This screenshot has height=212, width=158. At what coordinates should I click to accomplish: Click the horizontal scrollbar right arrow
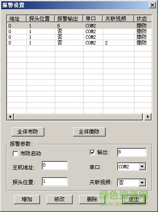[148, 116]
